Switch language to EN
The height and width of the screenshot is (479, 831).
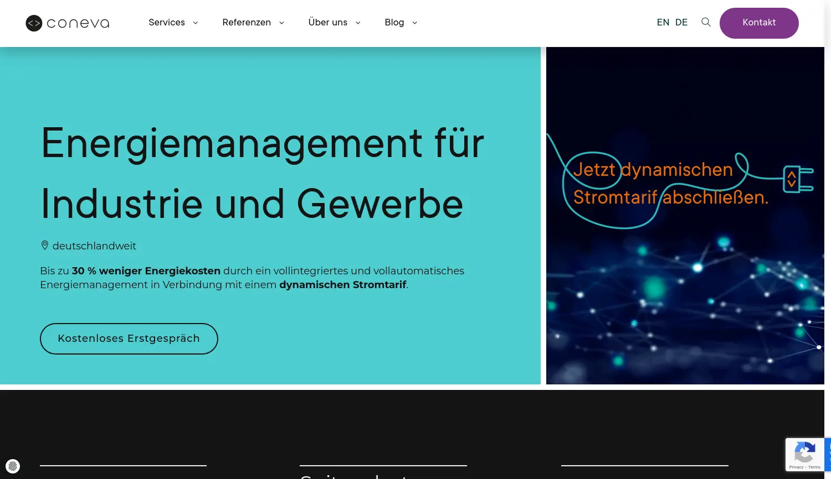click(663, 22)
